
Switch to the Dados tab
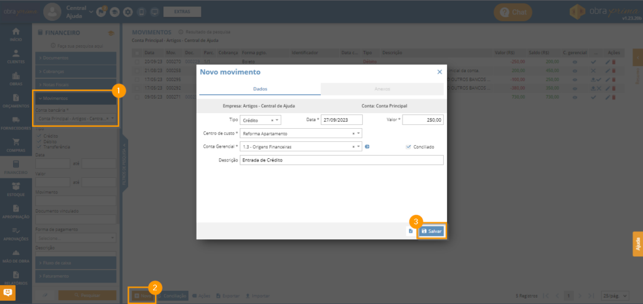[x=260, y=89]
